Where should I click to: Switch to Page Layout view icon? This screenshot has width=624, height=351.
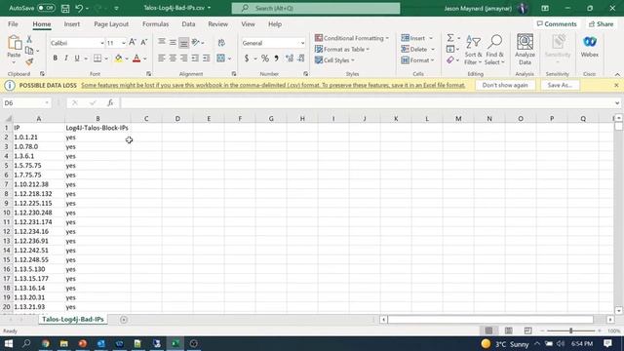pyautogui.click(x=508, y=331)
